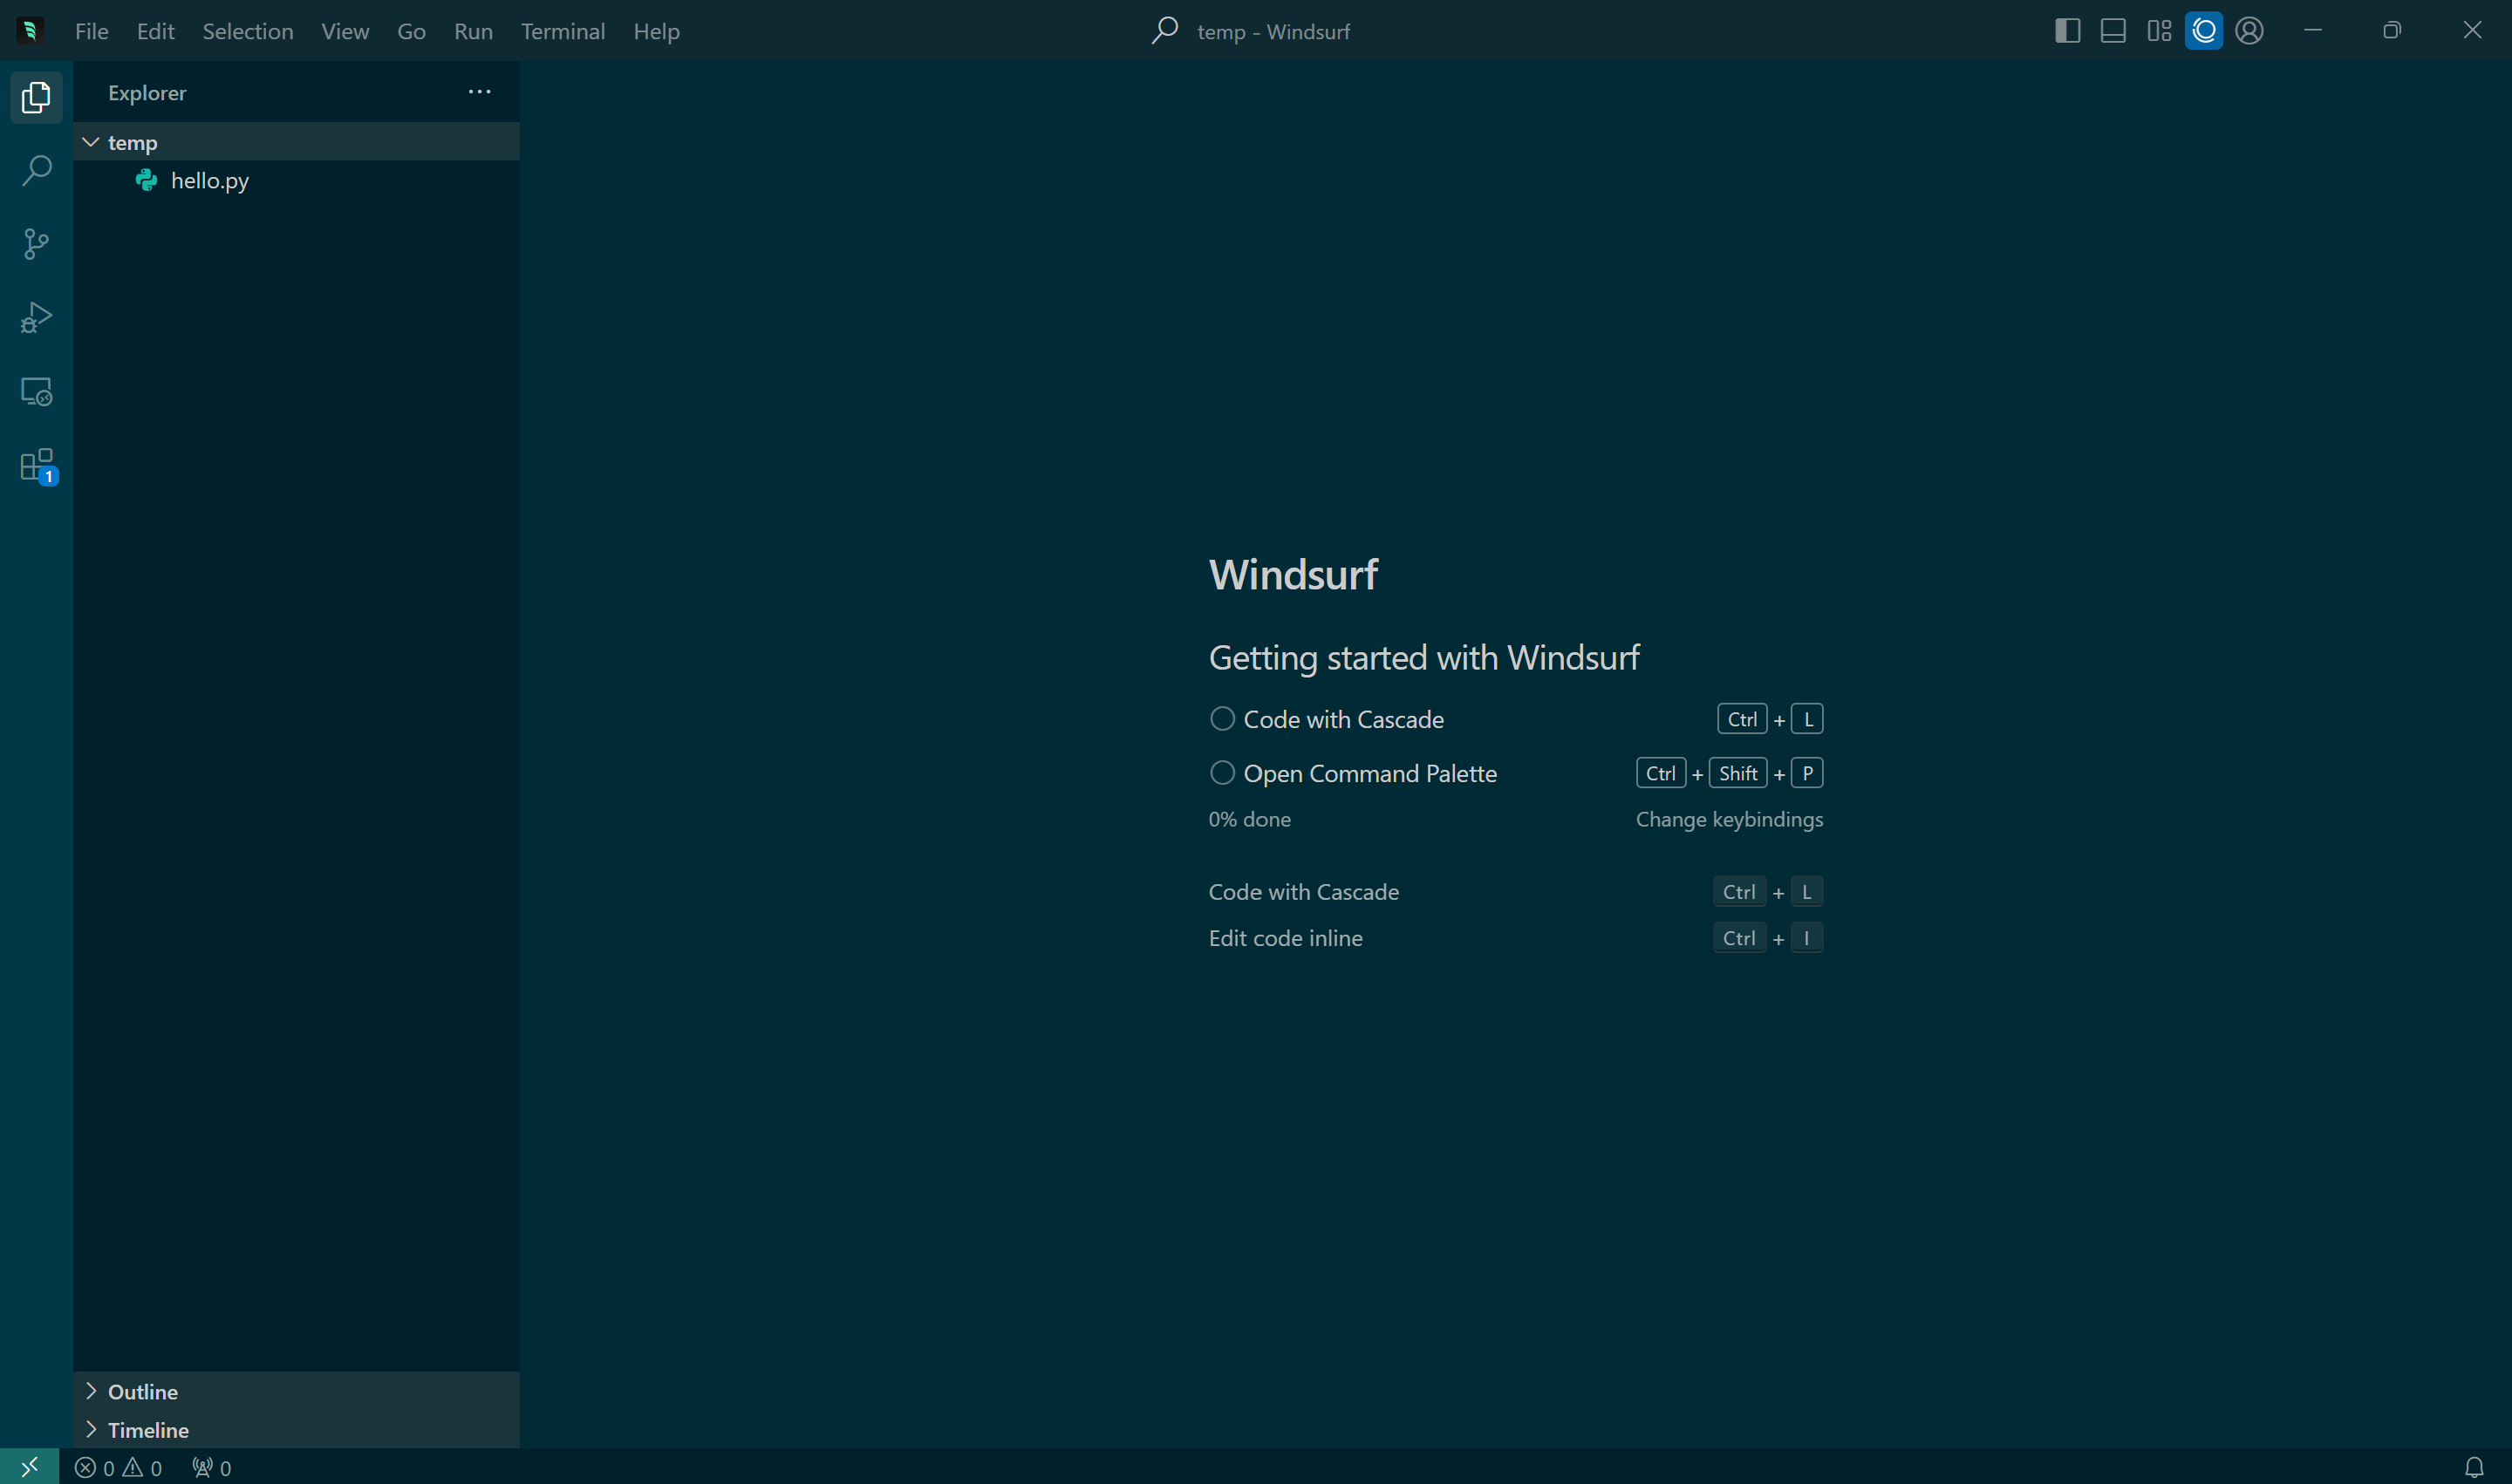Open the File menu
Screen dimensions: 2512x1484
[x=92, y=31]
